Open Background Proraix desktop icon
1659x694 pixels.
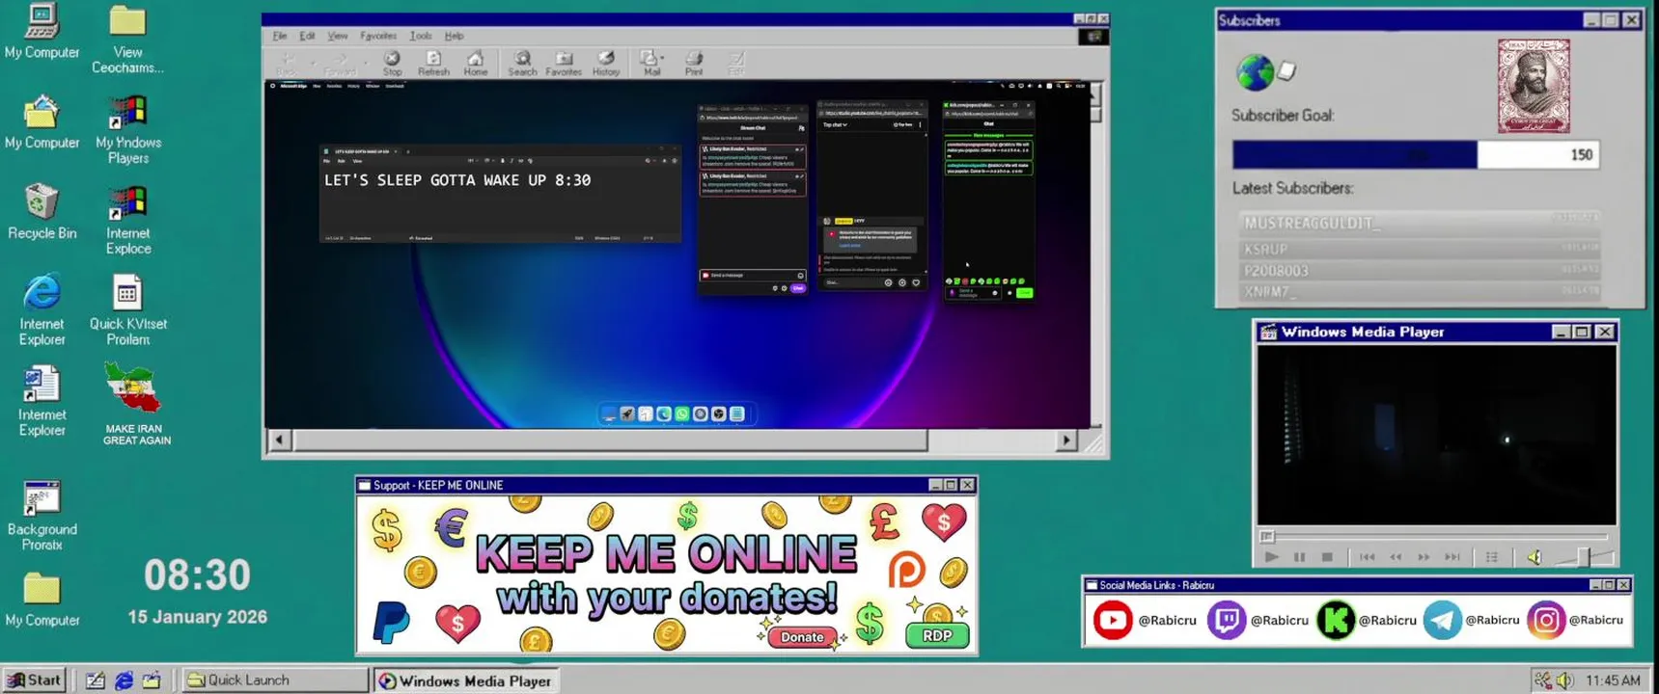tap(41, 516)
